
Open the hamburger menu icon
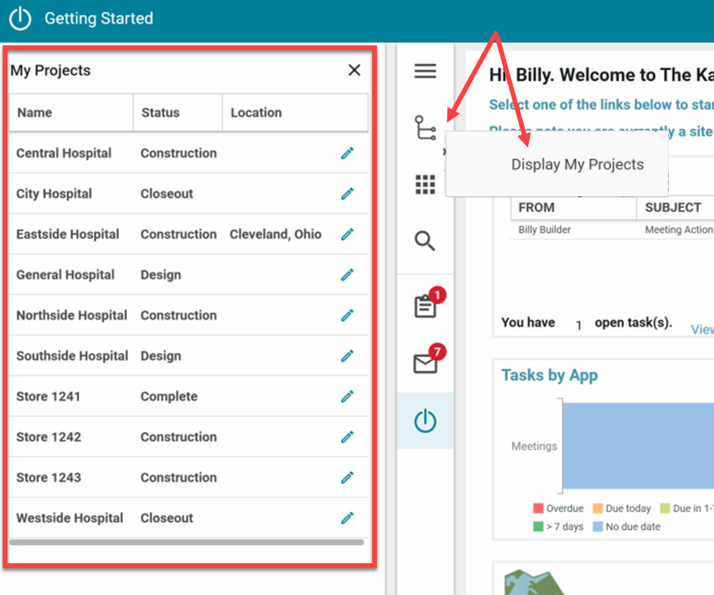[x=425, y=71]
